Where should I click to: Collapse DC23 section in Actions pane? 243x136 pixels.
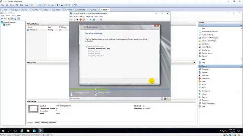[x=241, y=25]
